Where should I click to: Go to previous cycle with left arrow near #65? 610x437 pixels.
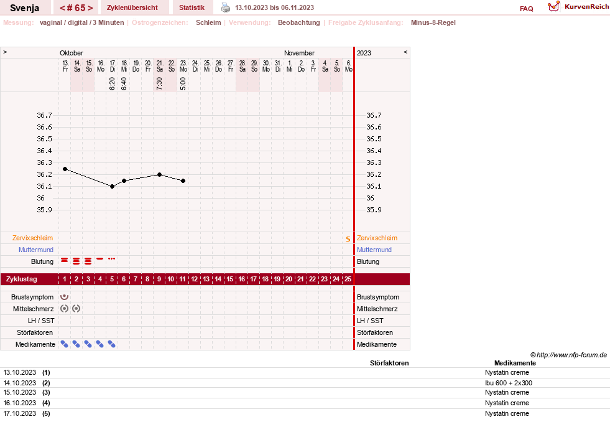pyautogui.click(x=62, y=8)
